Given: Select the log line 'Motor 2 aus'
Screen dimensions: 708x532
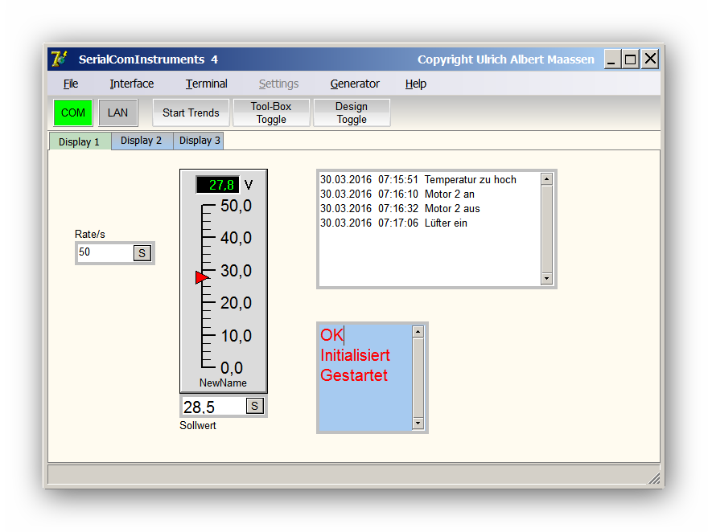Looking at the screenshot, I should click(400, 208).
